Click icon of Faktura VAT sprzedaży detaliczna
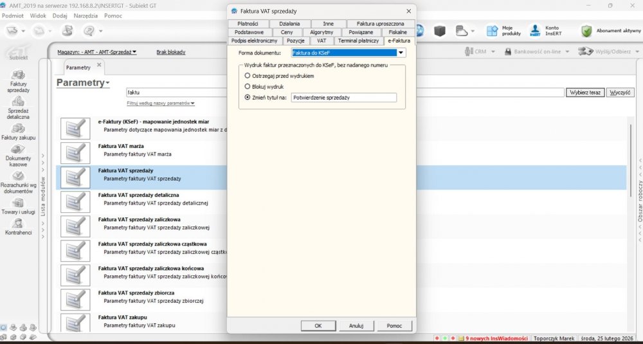The height and width of the screenshot is (344, 643). tap(75, 202)
